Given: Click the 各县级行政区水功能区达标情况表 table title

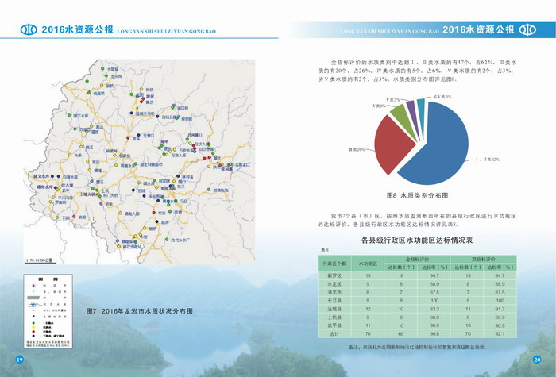Looking at the screenshot, I should pos(417,240).
